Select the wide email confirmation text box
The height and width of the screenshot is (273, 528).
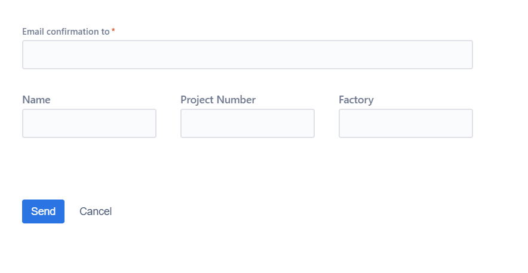247,54
